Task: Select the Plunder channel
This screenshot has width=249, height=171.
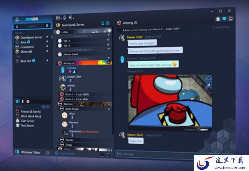Action: coord(84,140)
